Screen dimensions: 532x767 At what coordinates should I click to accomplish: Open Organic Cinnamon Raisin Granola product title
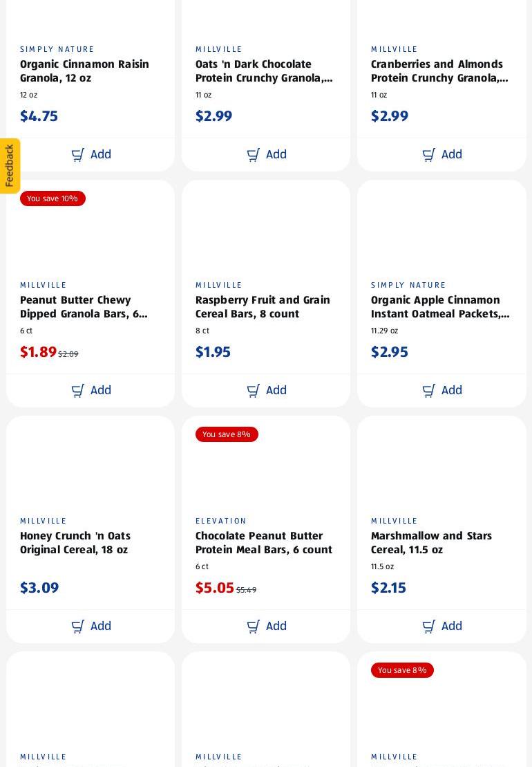pos(84,71)
